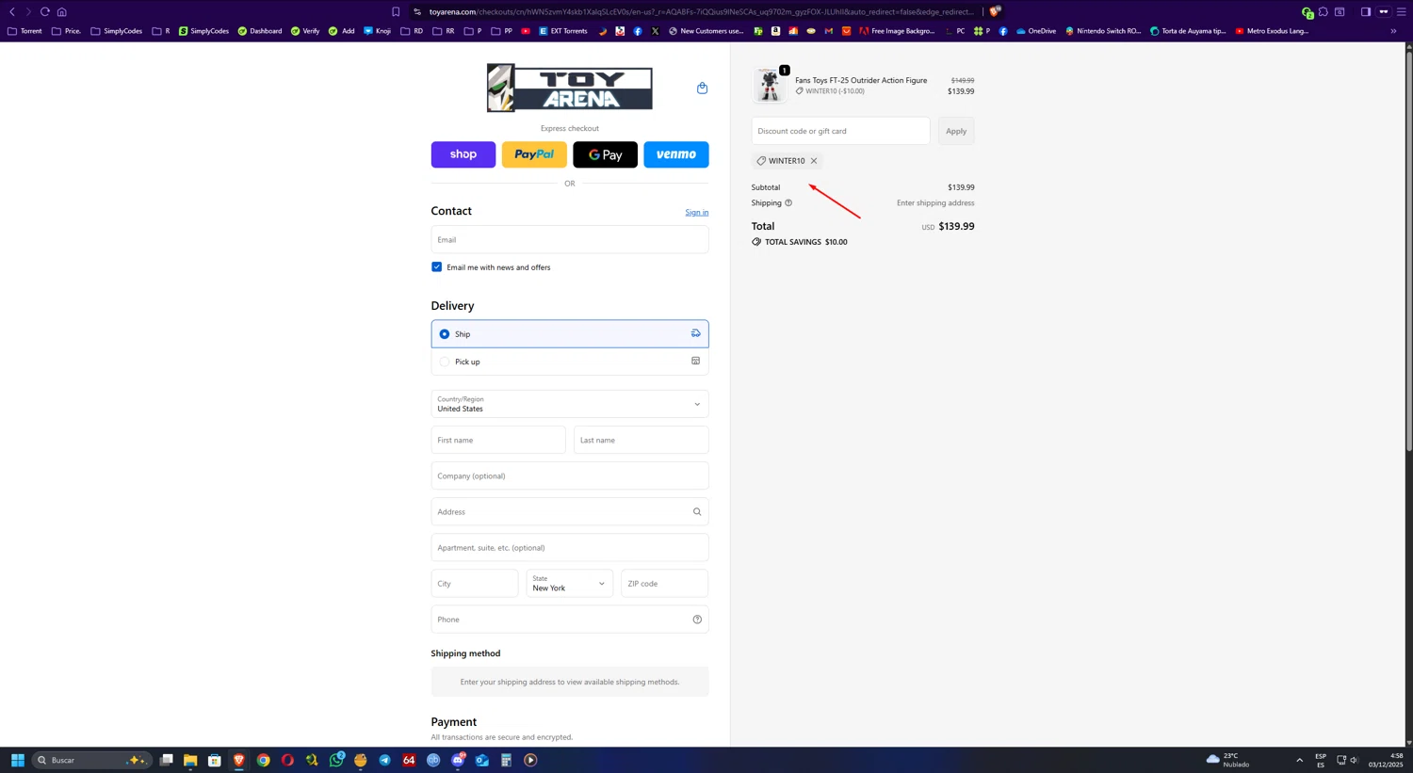This screenshot has width=1413, height=773.
Task: Open the browser extensions puzzle icon
Action: tap(1324, 11)
